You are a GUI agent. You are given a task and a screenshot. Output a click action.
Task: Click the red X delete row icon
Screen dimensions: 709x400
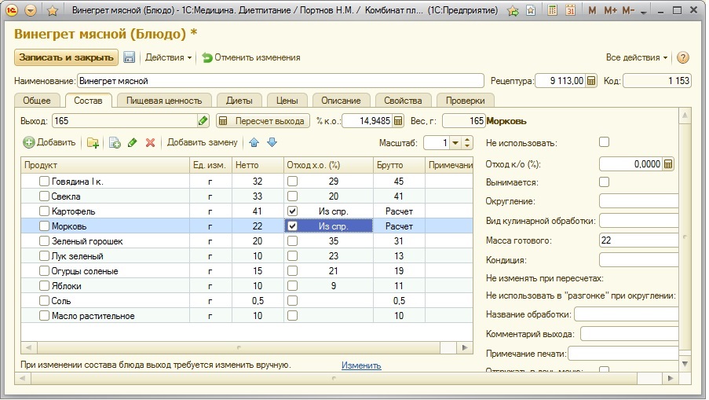click(x=150, y=142)
